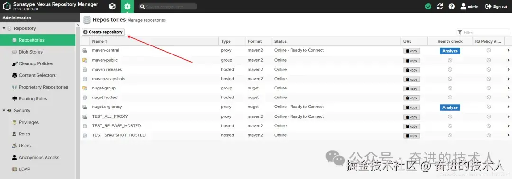Open the Browse cube icon in header
The height and width of the screenshot is (179, 512).
(x=112, y=7)
